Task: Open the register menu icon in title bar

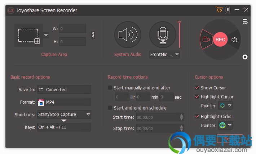Action: (228, 10)
